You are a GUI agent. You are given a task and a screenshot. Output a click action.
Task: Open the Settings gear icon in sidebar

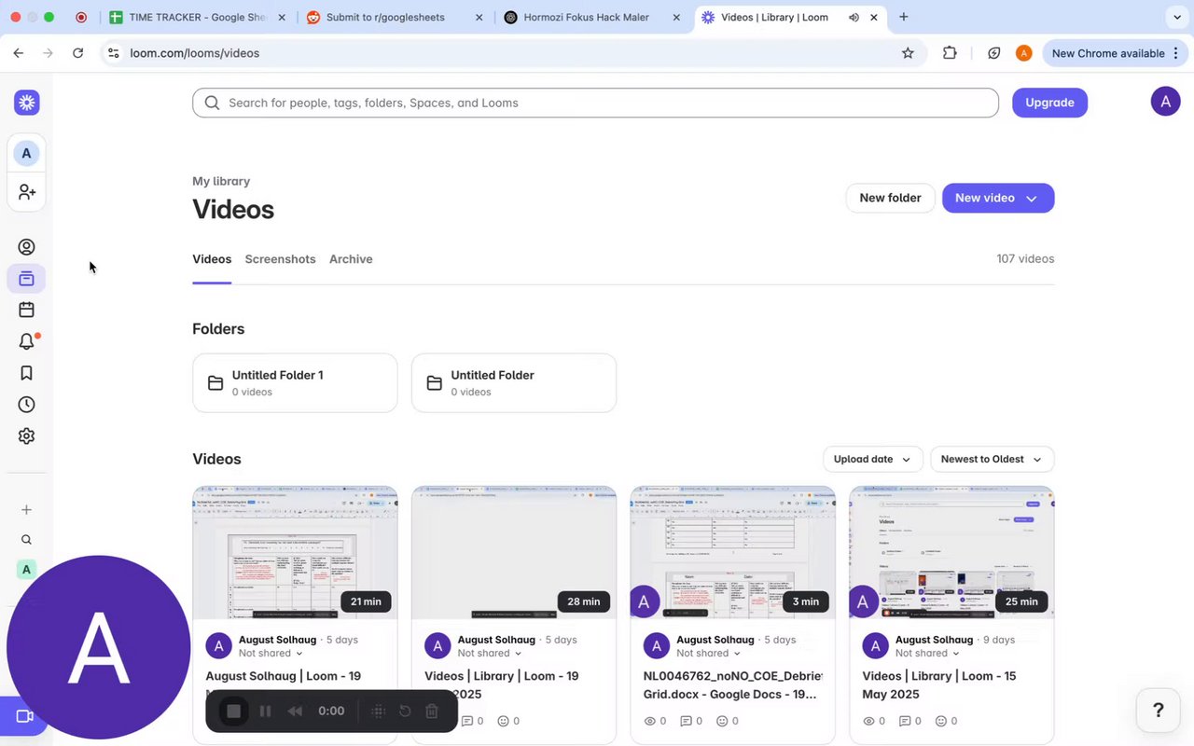click(x=26, y=435)
